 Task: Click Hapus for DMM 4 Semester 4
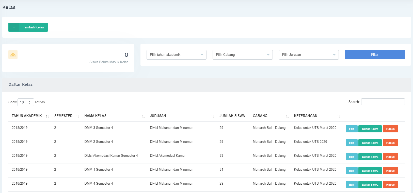pos(390,185)
